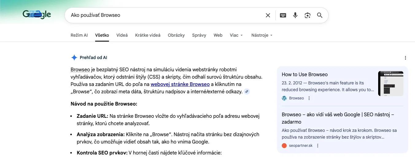Viewport: 415px width, 160px height.
Task: Open AI overview three-dot options menu
Action: (x=405, y=58)
